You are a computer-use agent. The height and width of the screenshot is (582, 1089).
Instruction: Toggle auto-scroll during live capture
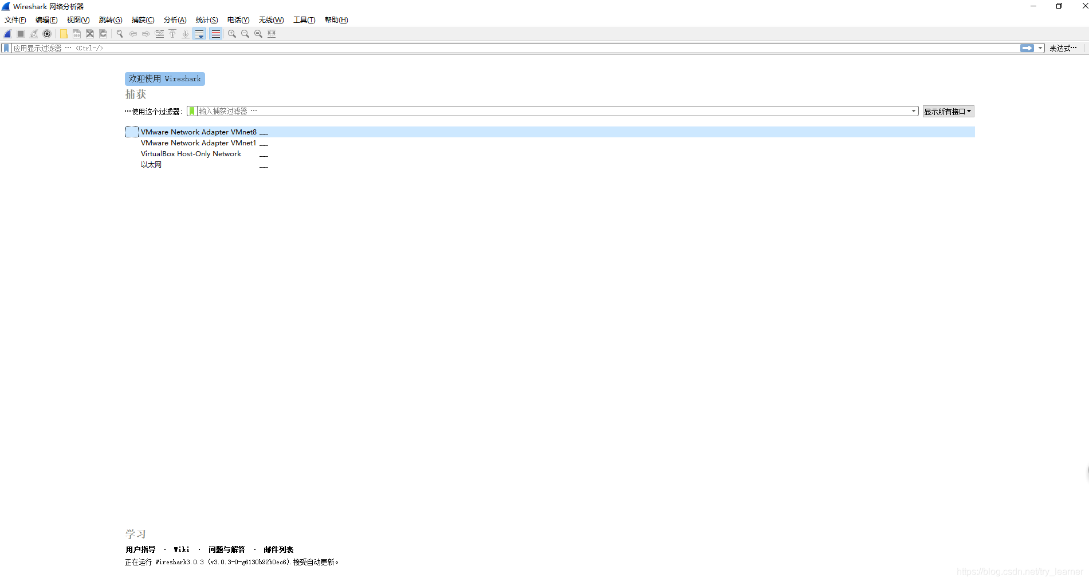click(199, 34)
